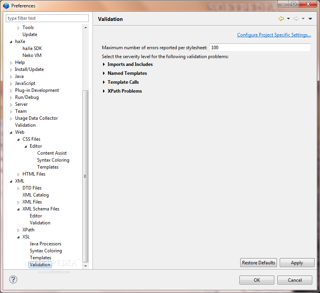Select Editor under XML Schema Files

click(36, 216)
